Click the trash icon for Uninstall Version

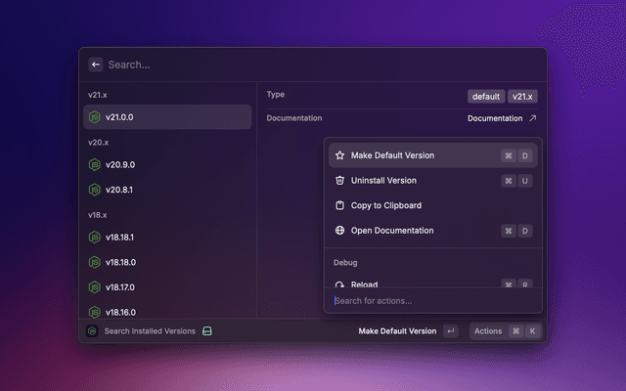[x=339, y=181]
